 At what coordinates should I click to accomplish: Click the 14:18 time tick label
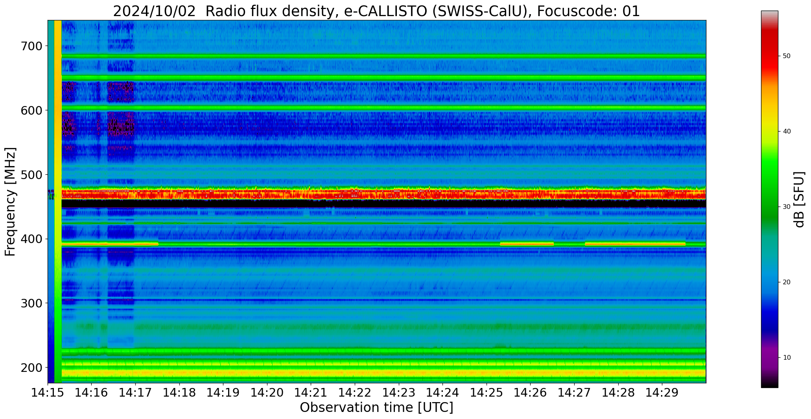[179, 393]
